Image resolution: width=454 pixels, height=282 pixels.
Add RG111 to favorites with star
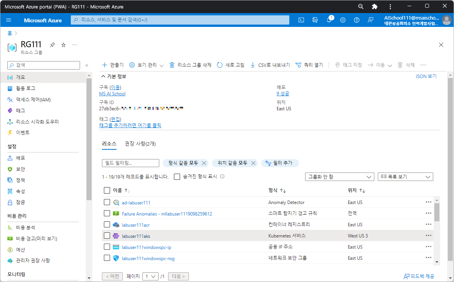(63, 45)
